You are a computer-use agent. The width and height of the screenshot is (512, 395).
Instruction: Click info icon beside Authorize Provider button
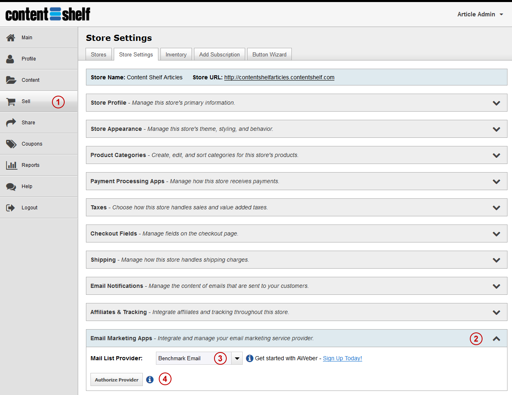(150, 380)
